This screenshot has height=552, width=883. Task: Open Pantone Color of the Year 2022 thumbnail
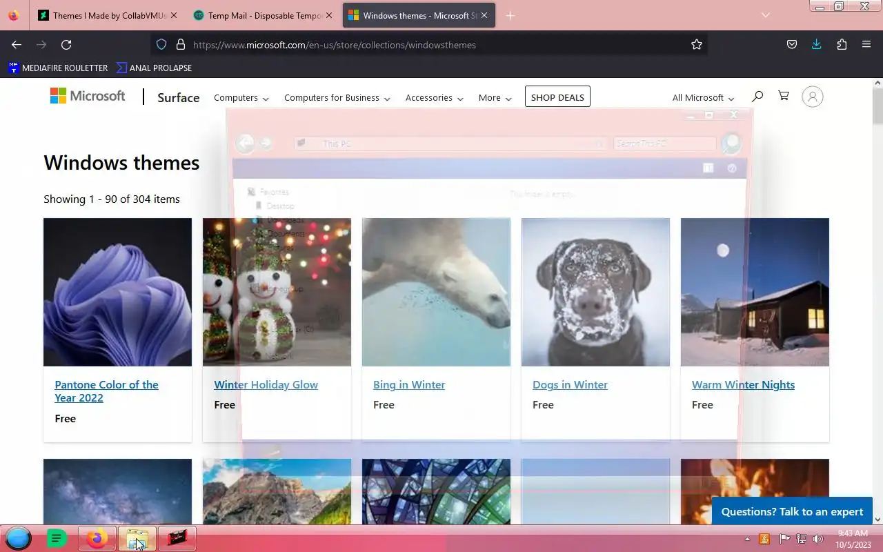point(117,292)
